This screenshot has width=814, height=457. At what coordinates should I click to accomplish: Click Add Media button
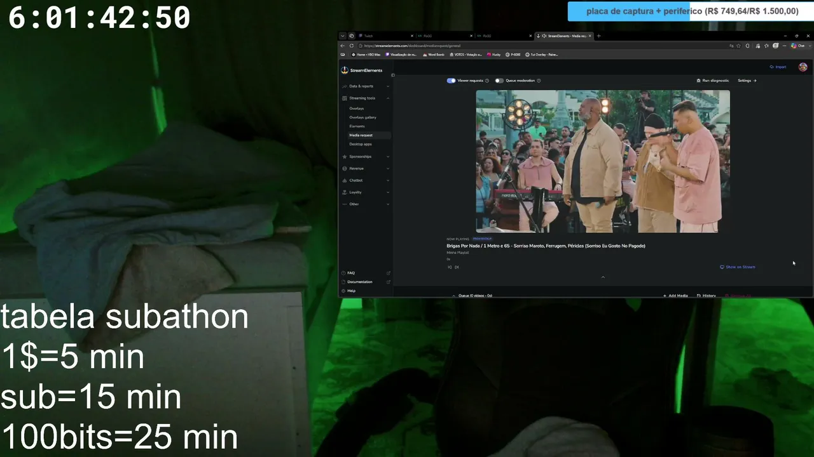coord(675,296)
